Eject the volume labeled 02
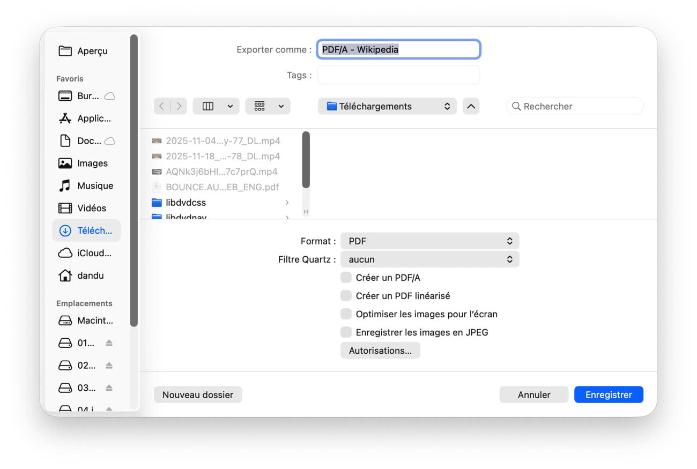 coord(109,366)
